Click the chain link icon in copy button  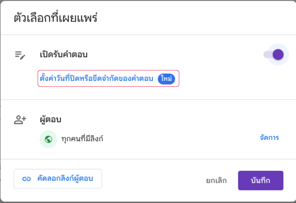pyautogui.click(x=27, y=179)
